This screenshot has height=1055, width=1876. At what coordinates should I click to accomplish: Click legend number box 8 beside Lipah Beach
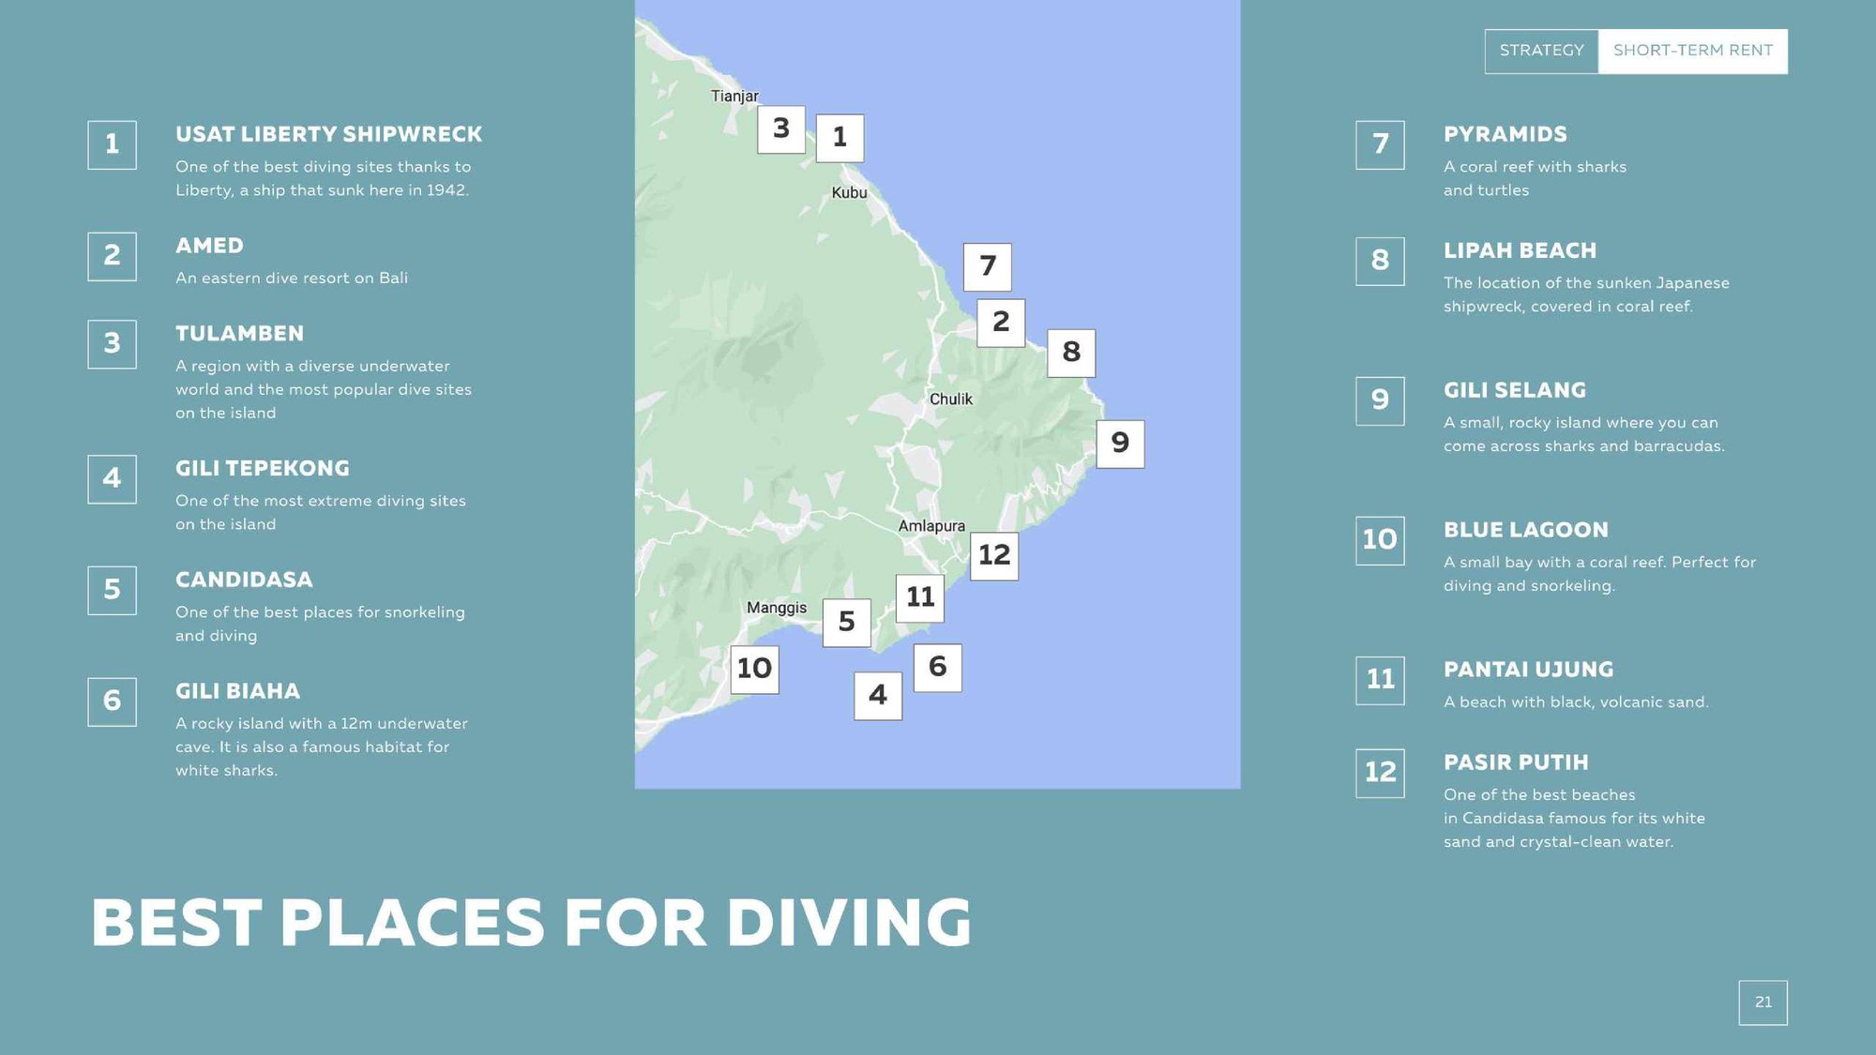pos(1380,261)
